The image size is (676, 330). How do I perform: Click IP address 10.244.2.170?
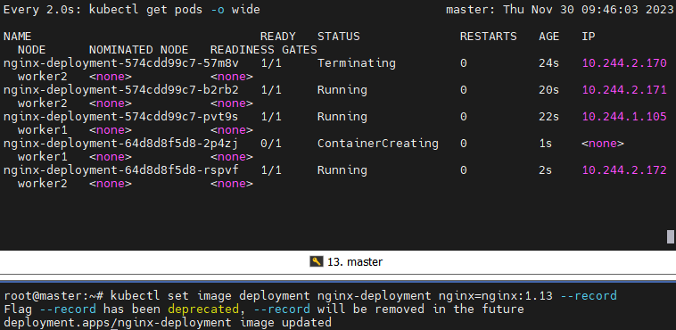coord(624,63)
